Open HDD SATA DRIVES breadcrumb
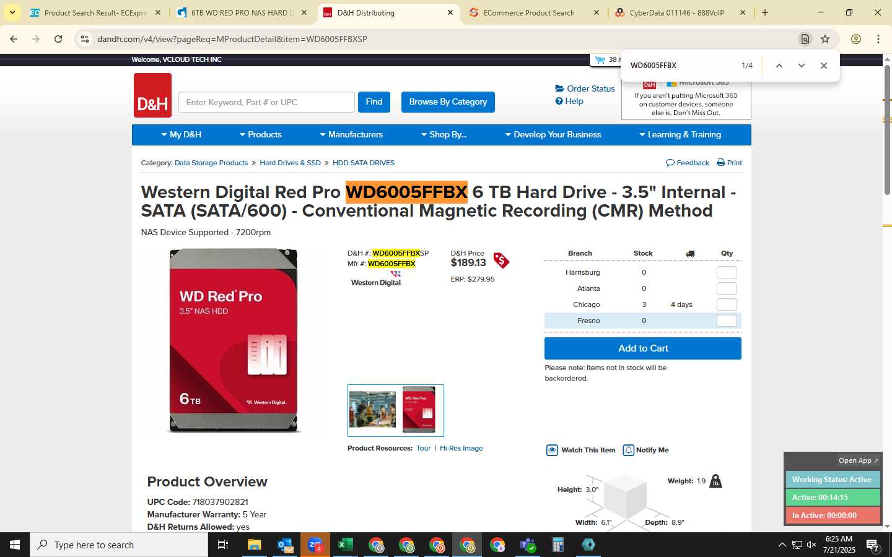The width and height of the screenshot is (892, 557). (x=364, y=163)
